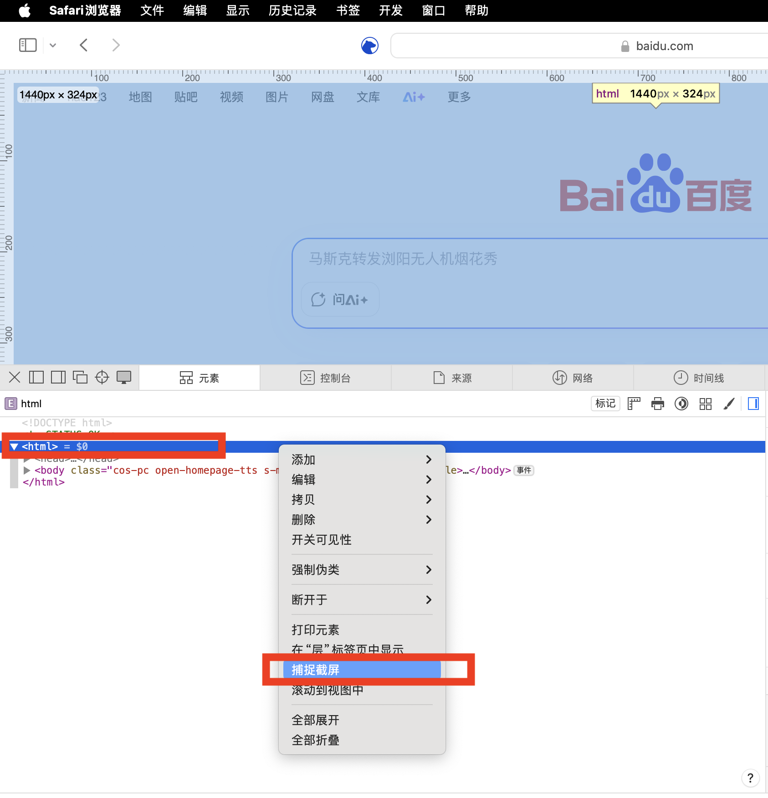Click the blue privacy extension icon
Screen dimensions: 768x798
[370, 46]
